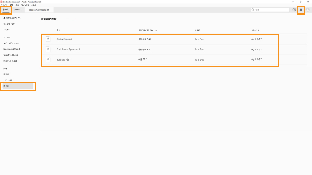
Task: Open the 編集 menu
Action: (11, 5)
